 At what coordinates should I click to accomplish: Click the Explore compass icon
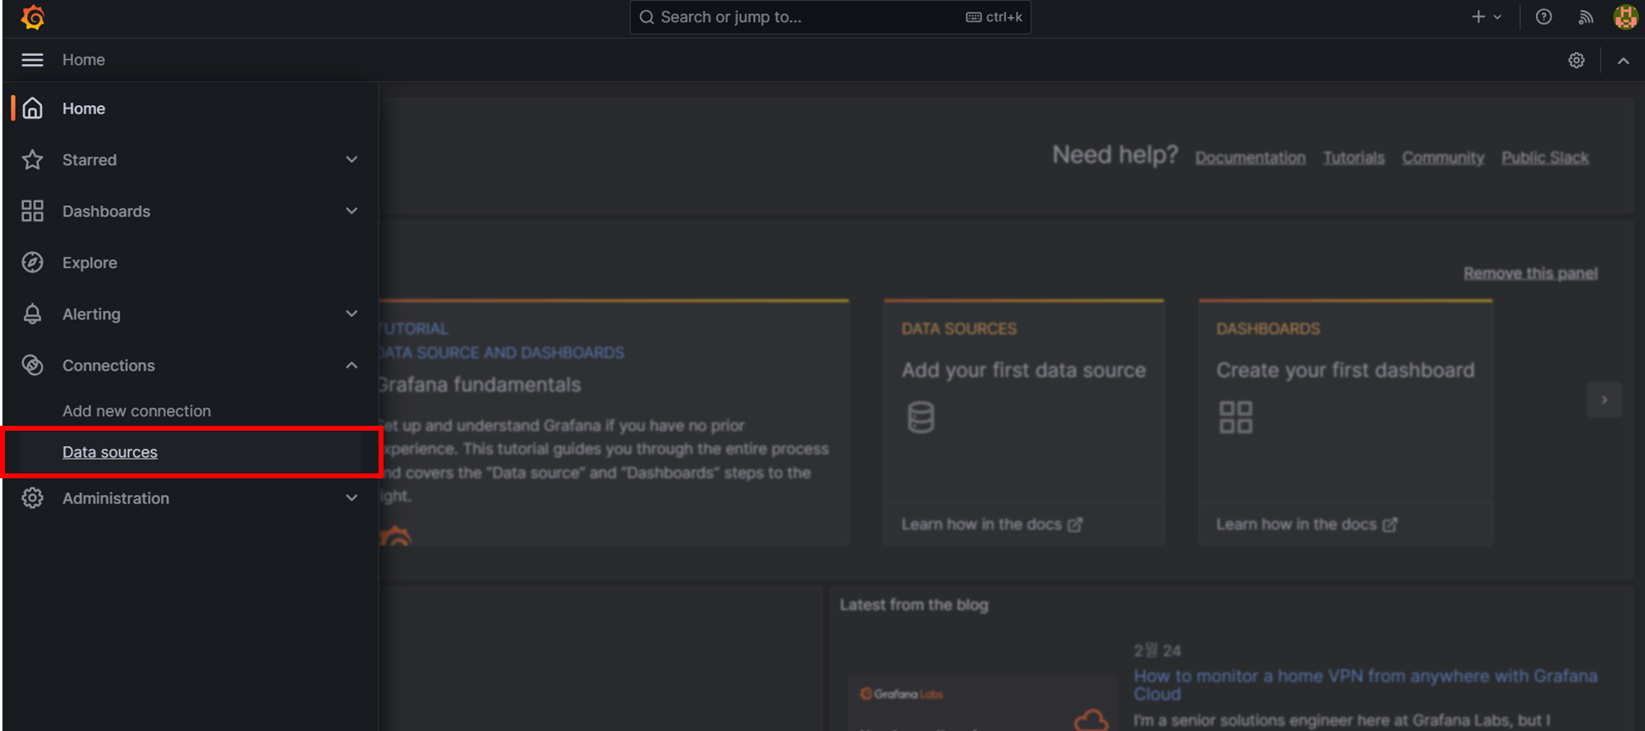click(x=33, y=263)
